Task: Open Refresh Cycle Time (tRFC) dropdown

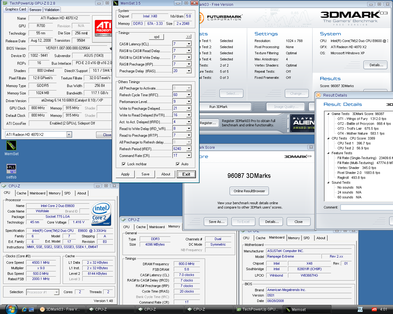Action: click(189, 95)
